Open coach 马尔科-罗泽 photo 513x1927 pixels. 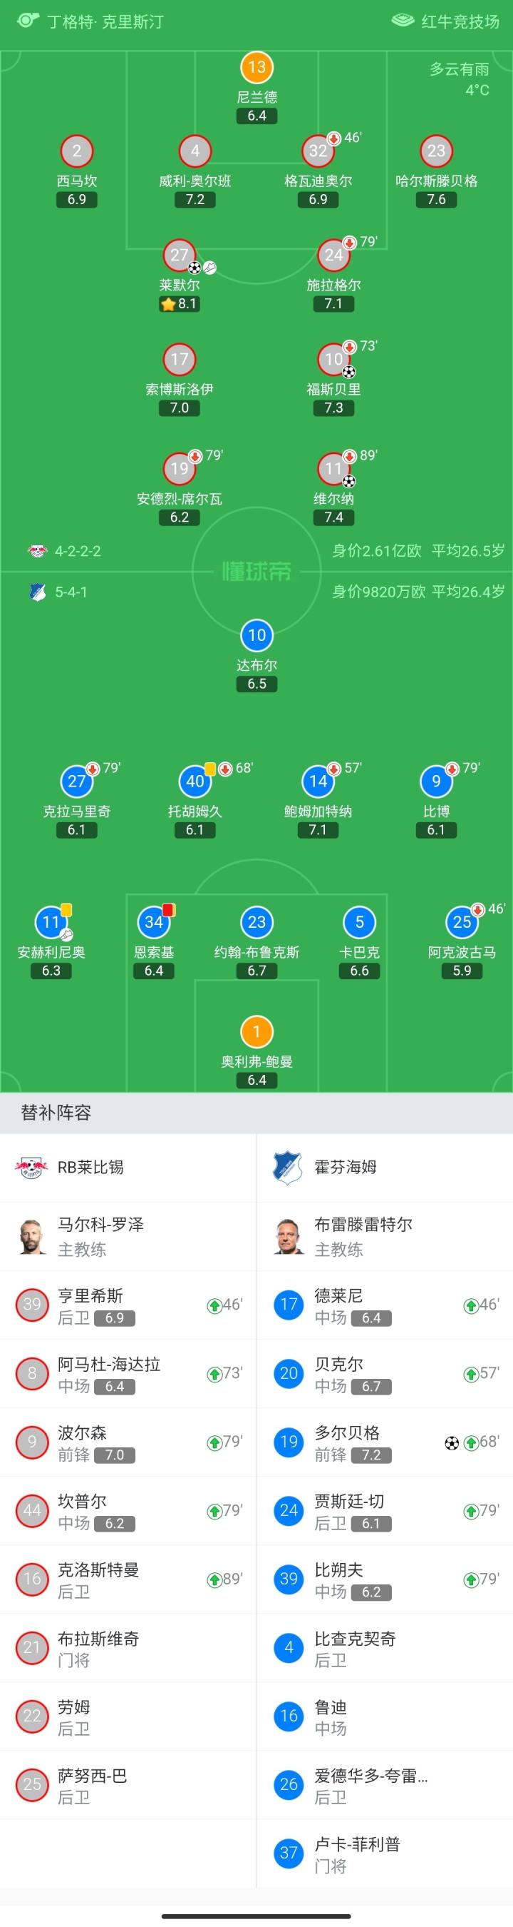33,1236
